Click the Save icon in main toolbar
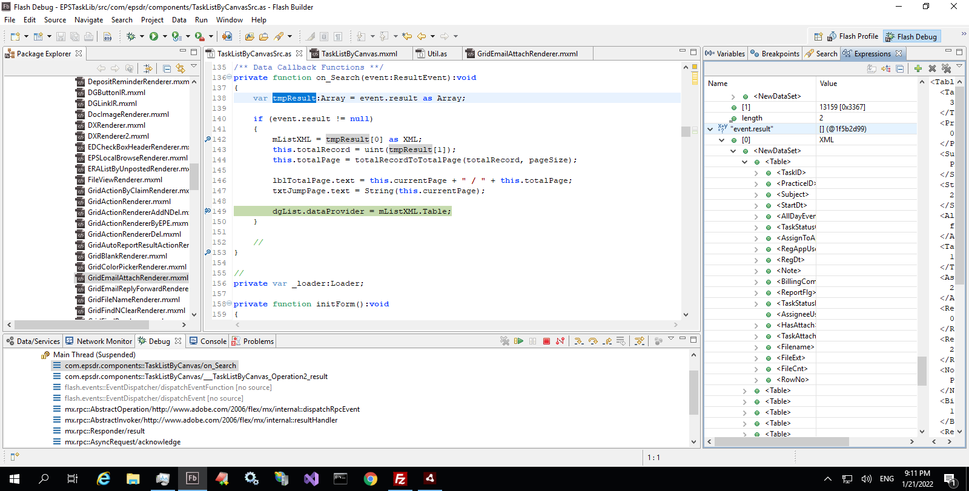969x491 pixels. [61, 36]
